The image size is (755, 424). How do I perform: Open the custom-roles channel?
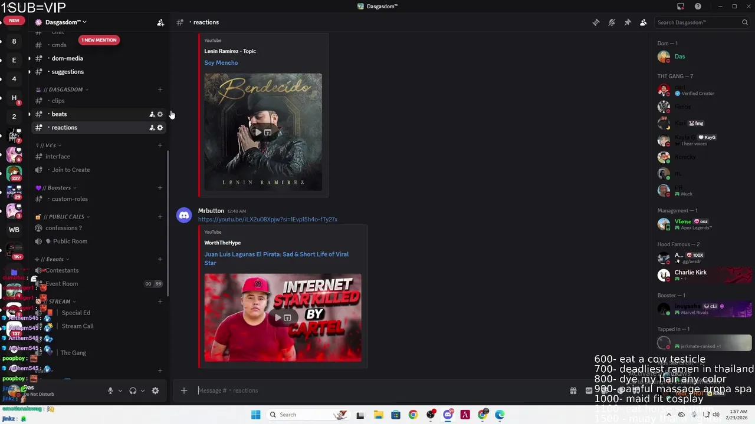point(70,199)
